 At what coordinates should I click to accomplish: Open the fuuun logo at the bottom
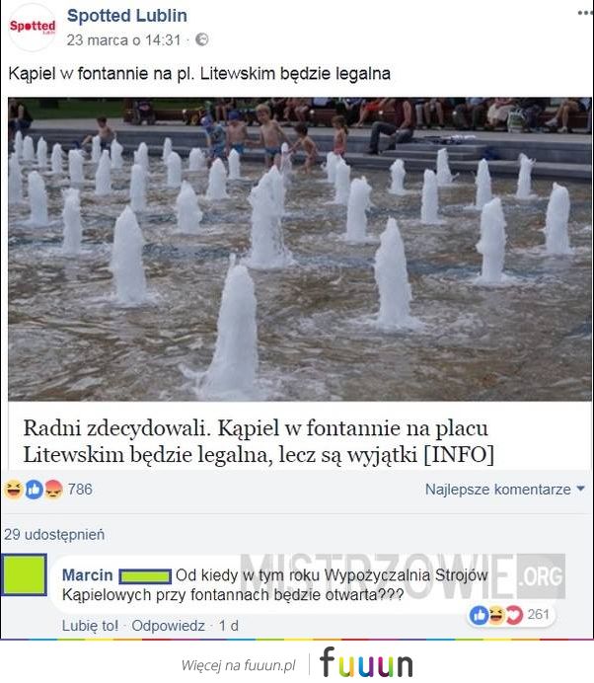pyautogui.click(x=366, y=662)
